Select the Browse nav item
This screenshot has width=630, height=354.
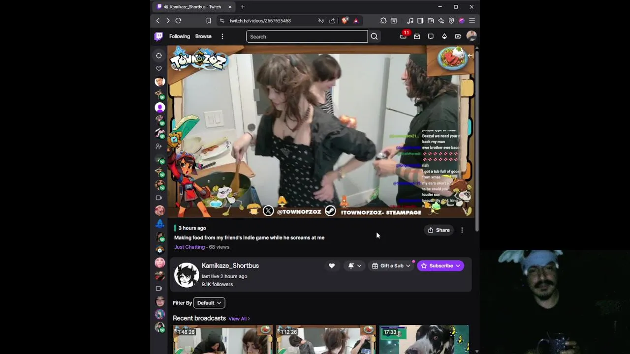(203, 36)
